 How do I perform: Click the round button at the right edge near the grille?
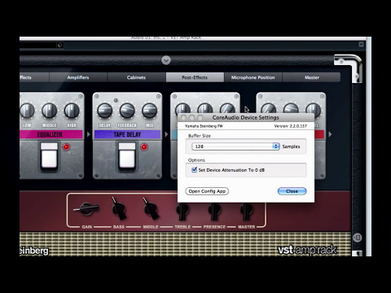coord(358,238)
